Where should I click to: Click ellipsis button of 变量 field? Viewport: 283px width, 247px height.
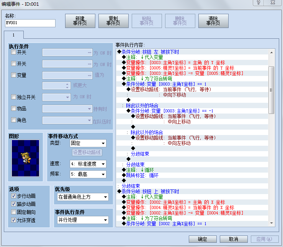[90, 76]
